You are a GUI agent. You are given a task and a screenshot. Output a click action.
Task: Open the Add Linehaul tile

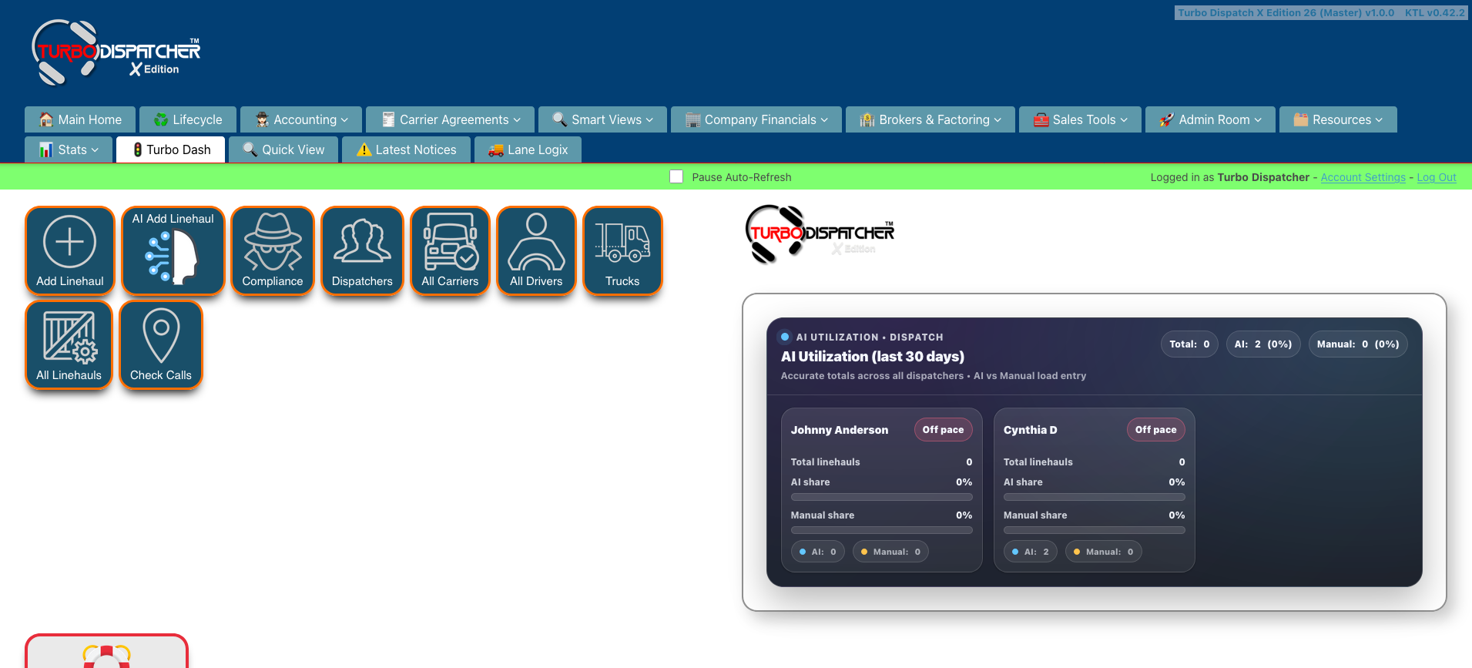(70, 250)
